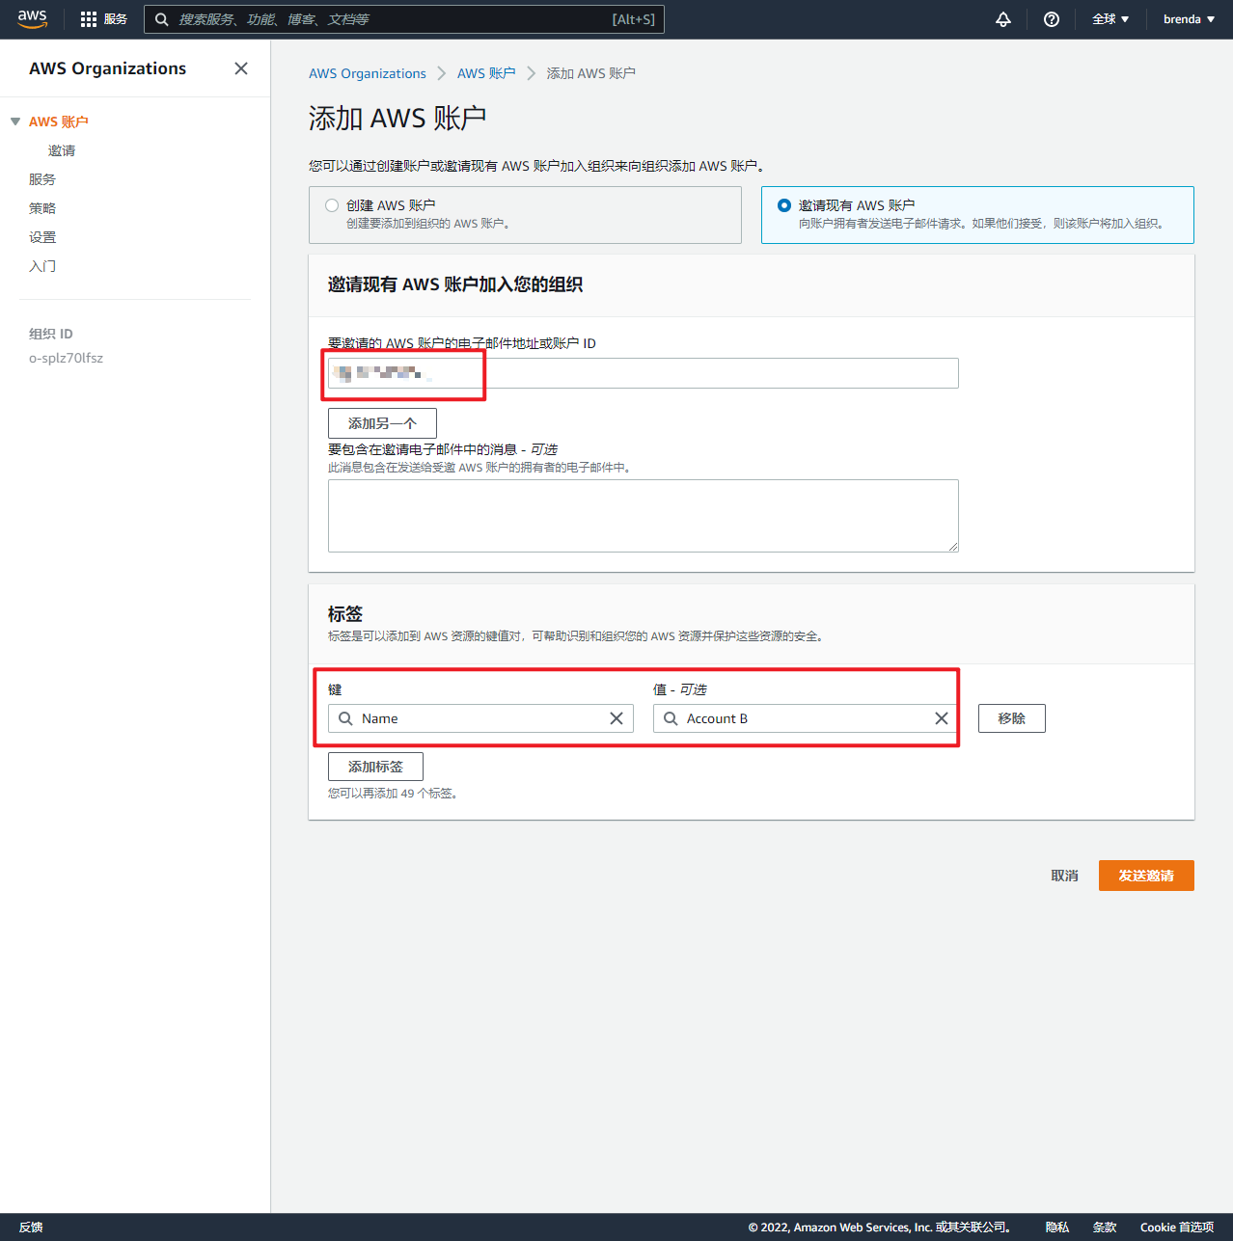
Task: Select the Create AWS account radio option
Action: pyautogui.click(x=332, y=205)
